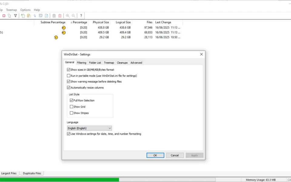
Task: Click the pacman icon in the 29.2 GB row
Action: (56, 37)
